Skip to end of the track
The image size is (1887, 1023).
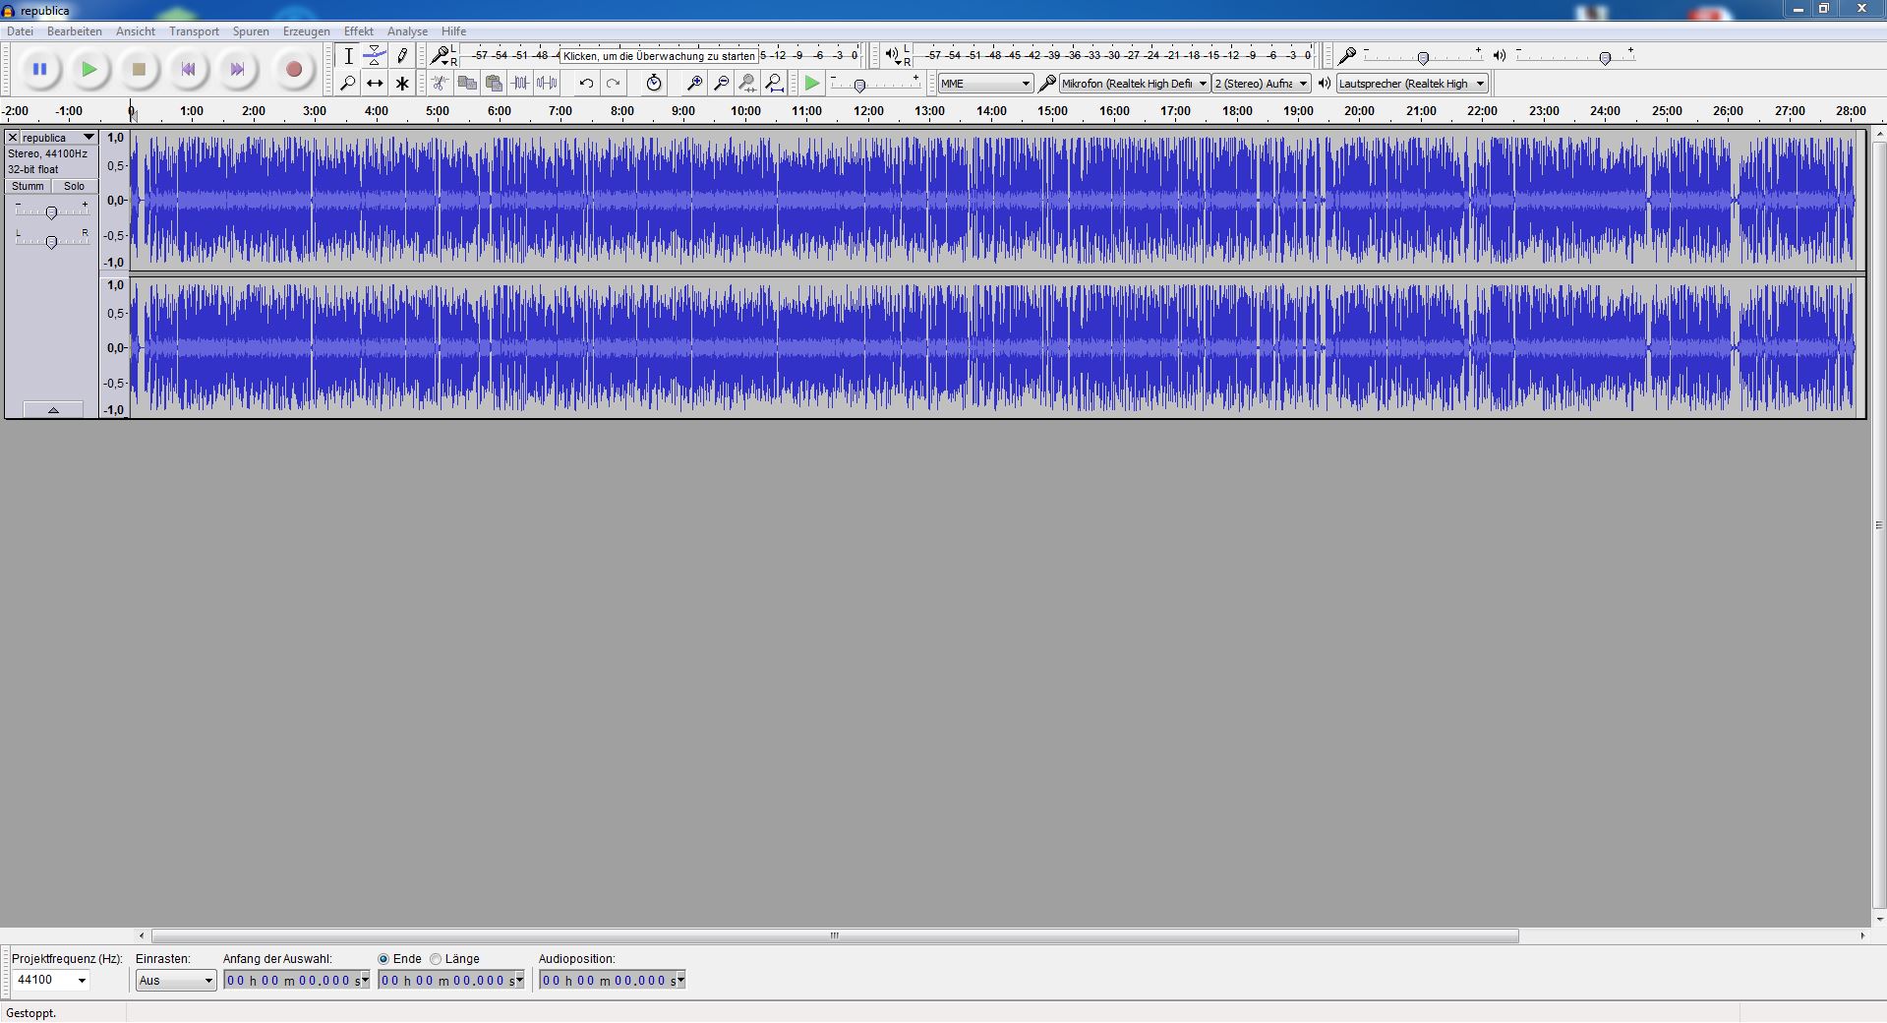[237, 70]
